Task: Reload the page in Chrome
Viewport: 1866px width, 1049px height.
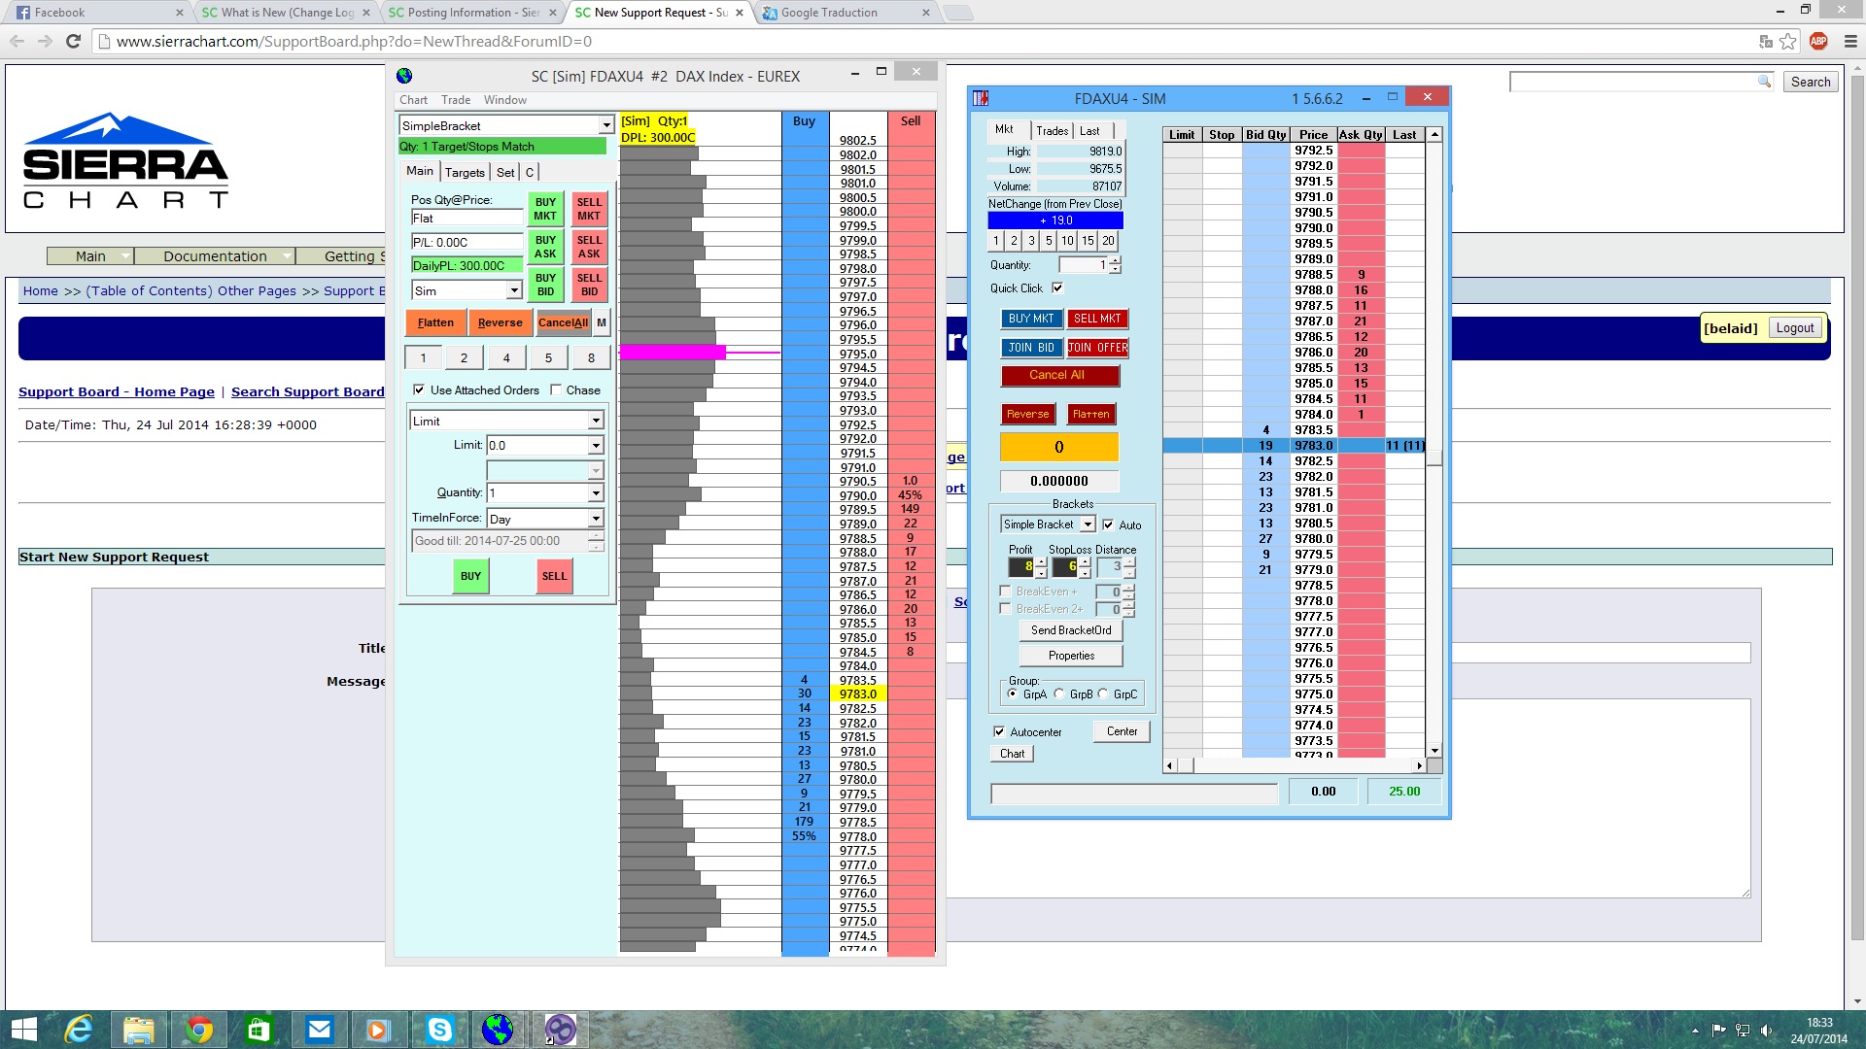Action: pos(73,41)
